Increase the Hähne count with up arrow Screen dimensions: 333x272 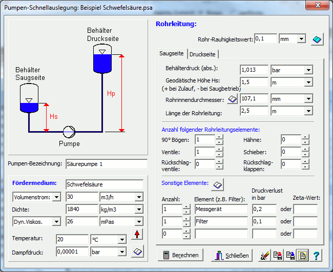(305, 137)
